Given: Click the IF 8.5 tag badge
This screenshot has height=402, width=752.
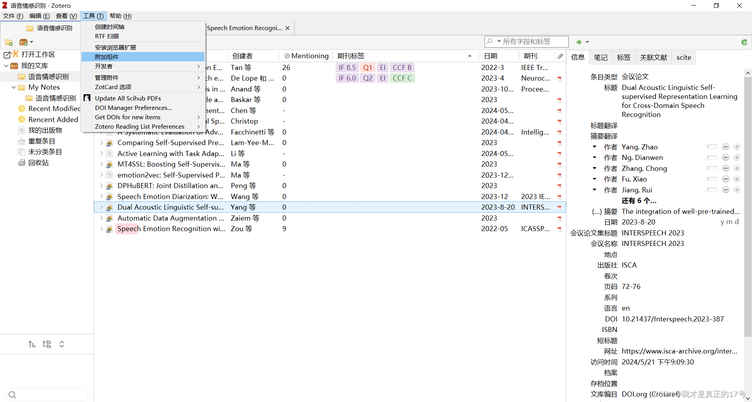Looking at the screenshot, I should [347, 68].
